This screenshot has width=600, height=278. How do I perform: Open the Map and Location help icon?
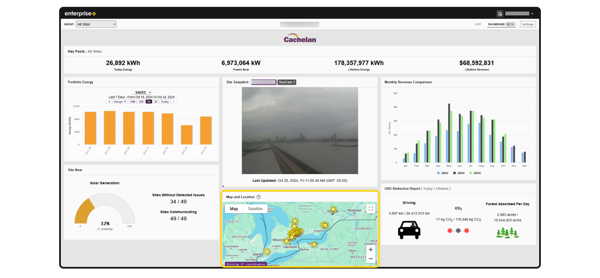click(258, 197)
